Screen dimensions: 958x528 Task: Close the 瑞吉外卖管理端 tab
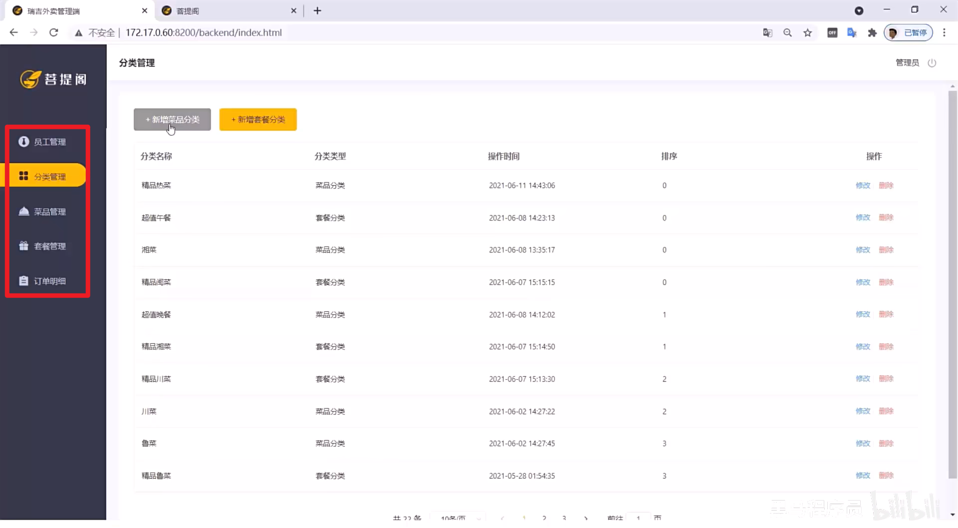point(145,10)
